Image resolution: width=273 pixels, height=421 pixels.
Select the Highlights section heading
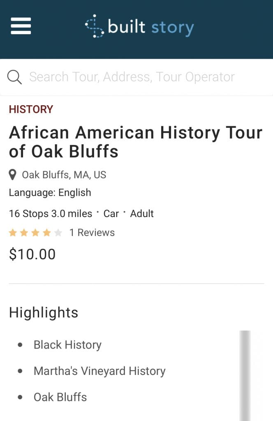coord(43,312)
